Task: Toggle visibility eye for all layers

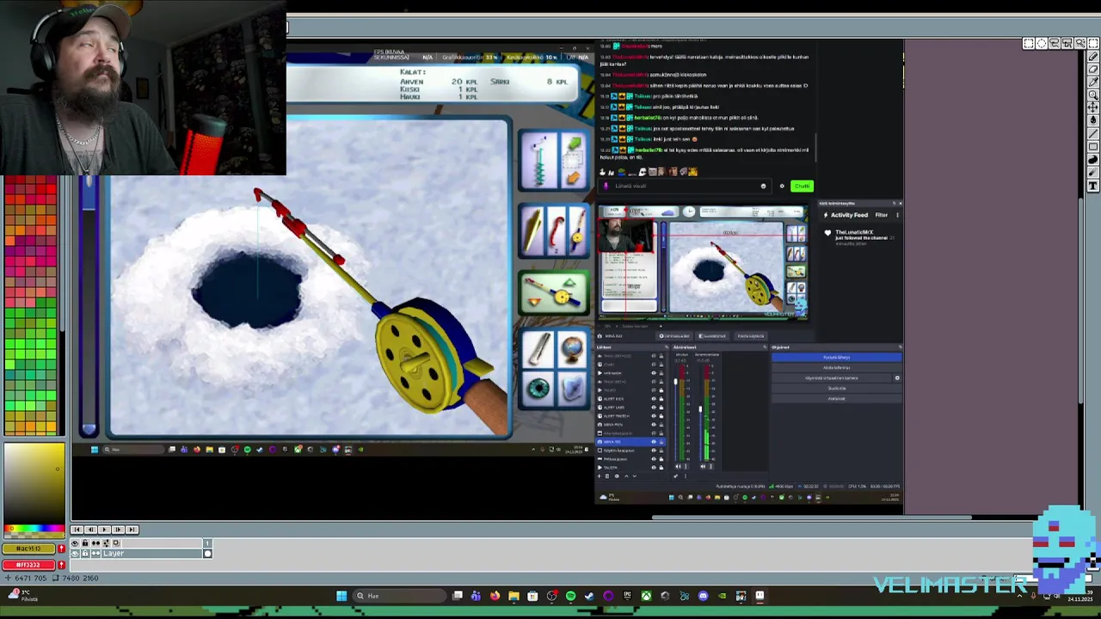Action: [x=75, y=543]
